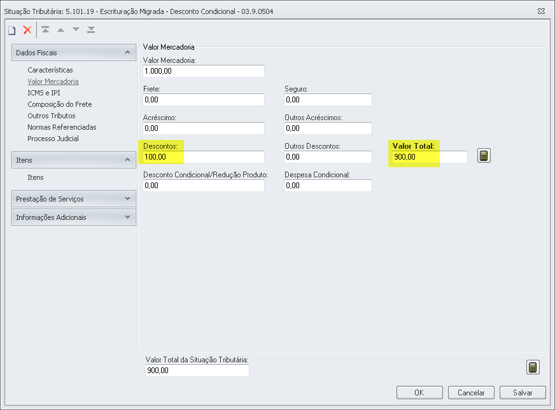Click calculator icon at bottom right
This screenshot has width=555, height=410.
pos(533,367)
